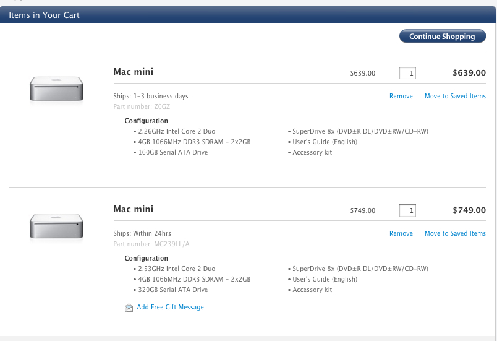Click the Mac mini title priced $749.00
The height and width of the screenshot is (341, 497).
(x=134, y=209)
